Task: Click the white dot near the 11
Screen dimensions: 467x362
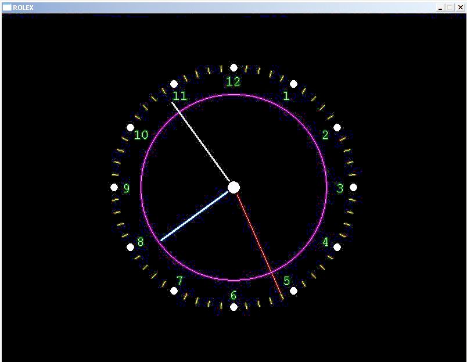Action: click(174, 84)
